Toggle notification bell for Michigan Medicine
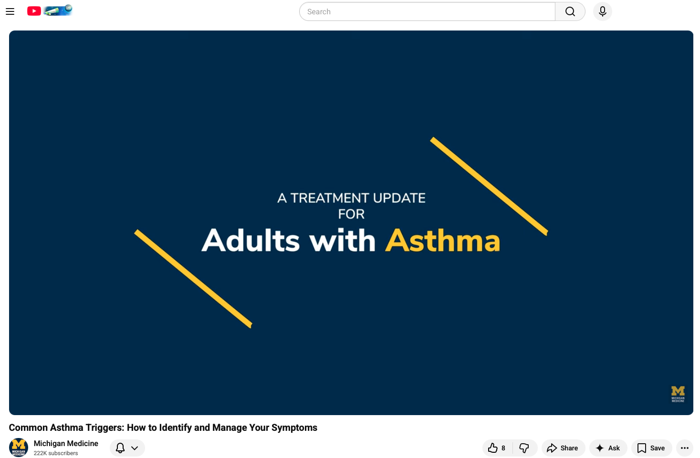This screenshot has width=700, height=458. point(120,448)
